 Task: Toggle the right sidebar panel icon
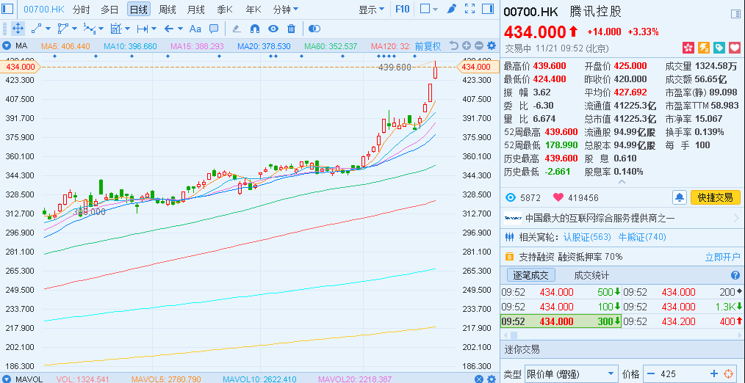(x=487, y=9)
